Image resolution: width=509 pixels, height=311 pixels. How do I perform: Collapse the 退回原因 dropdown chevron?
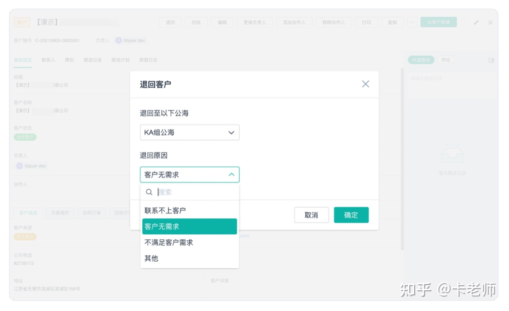point(231,174)
